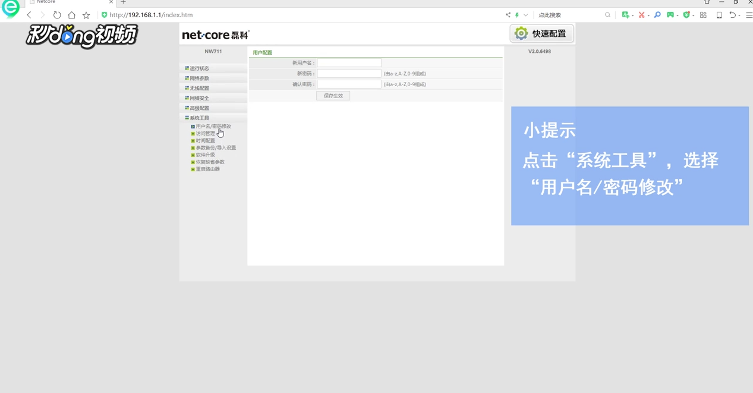The image size is (753, 393).
Task: Click the green scissors screenshot icon
Action: coord(641,15)
